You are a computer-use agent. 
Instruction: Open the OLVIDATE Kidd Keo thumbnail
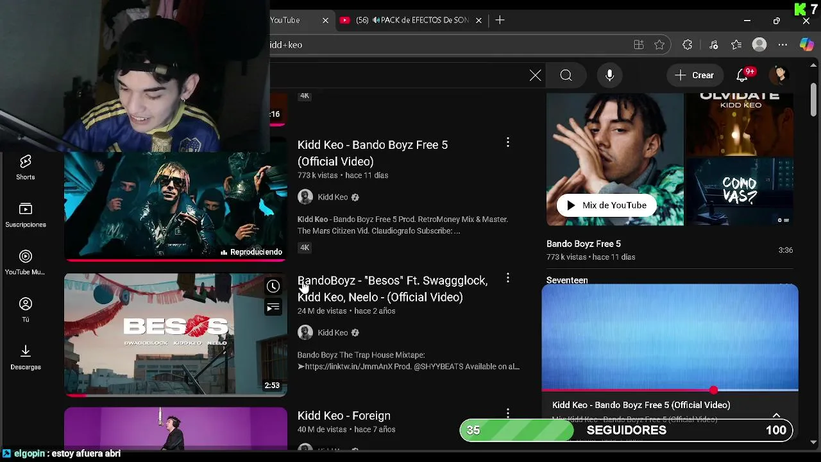click(740, 124)
